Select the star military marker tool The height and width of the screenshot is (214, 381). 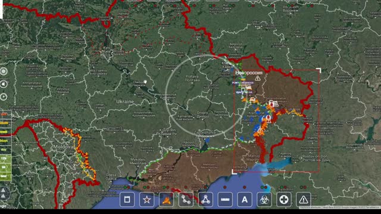click(x=147, y=200)
